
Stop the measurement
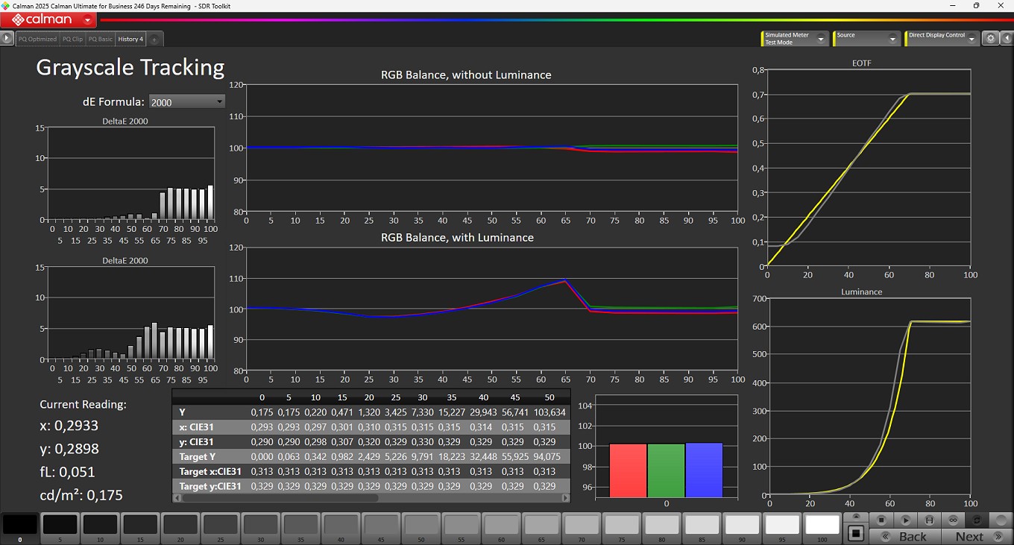pos(881,520)
